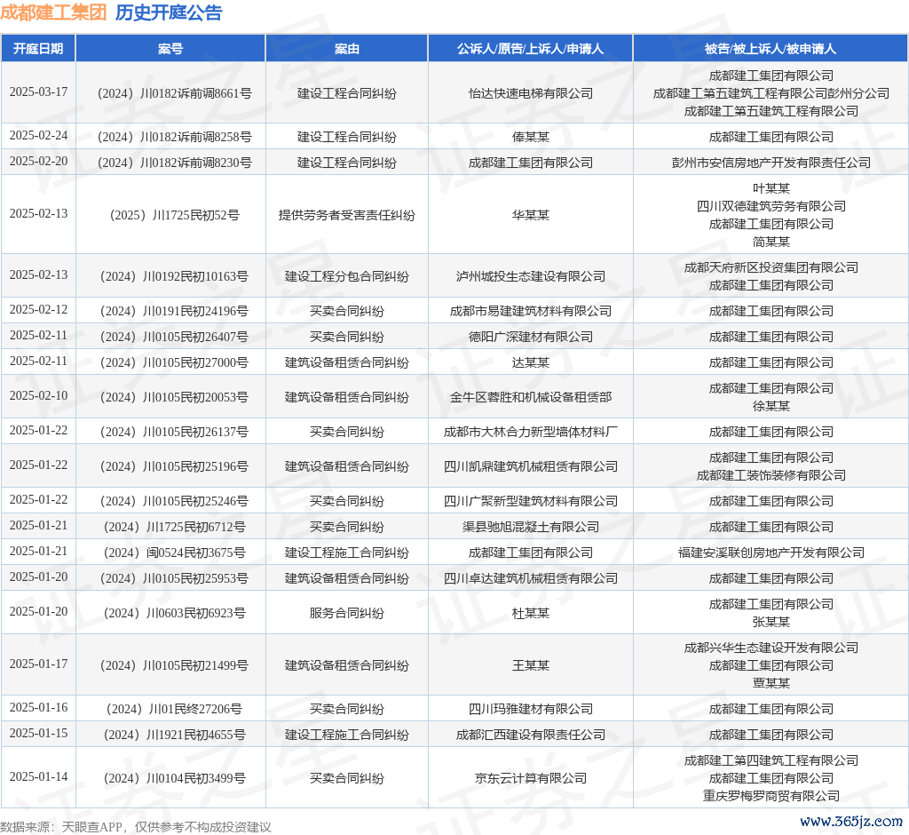909x835 pixels.
Task: Click the date 2025-02-10
Action: pyautogui.click(x=38, y=396)
